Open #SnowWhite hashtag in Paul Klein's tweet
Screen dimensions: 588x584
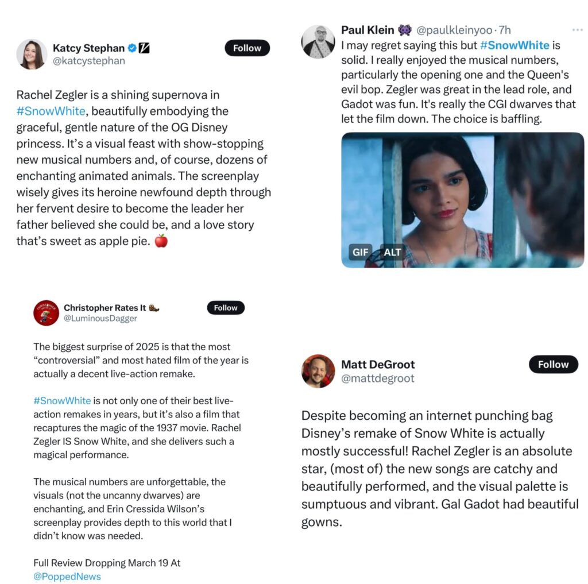coord(514,45)
